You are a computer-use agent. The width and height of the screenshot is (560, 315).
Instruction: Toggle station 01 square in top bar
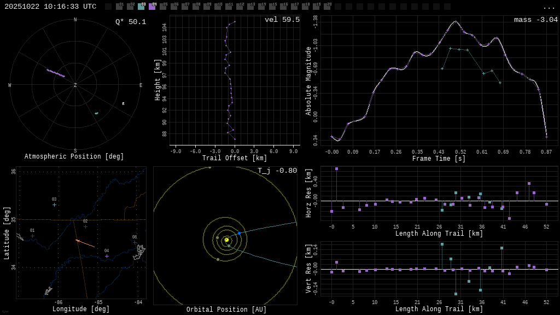119,7
